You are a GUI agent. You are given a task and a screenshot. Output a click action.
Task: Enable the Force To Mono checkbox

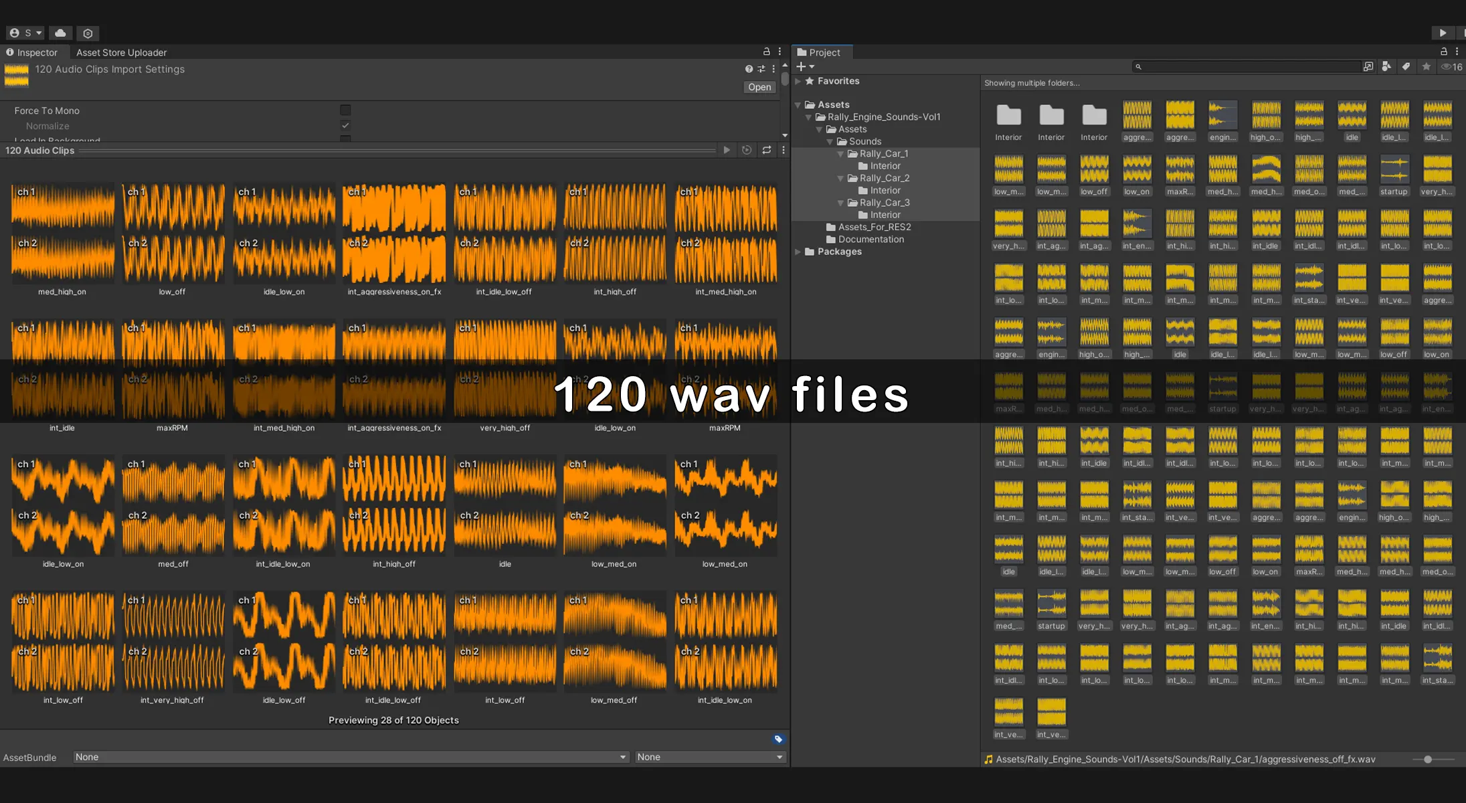[345, 110]
